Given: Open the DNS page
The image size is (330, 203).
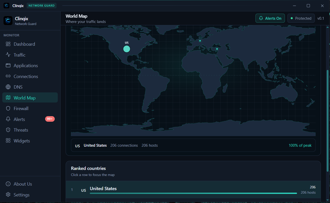Looking at the screenshot, I should (x=30, y=87).
